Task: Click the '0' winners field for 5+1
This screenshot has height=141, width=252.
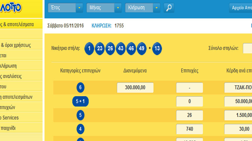Action: [189, 101]
